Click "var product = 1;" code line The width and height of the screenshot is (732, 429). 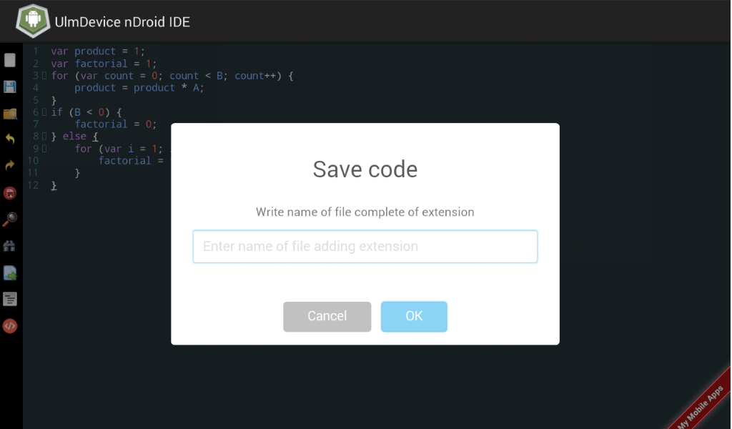pos(97,51)
